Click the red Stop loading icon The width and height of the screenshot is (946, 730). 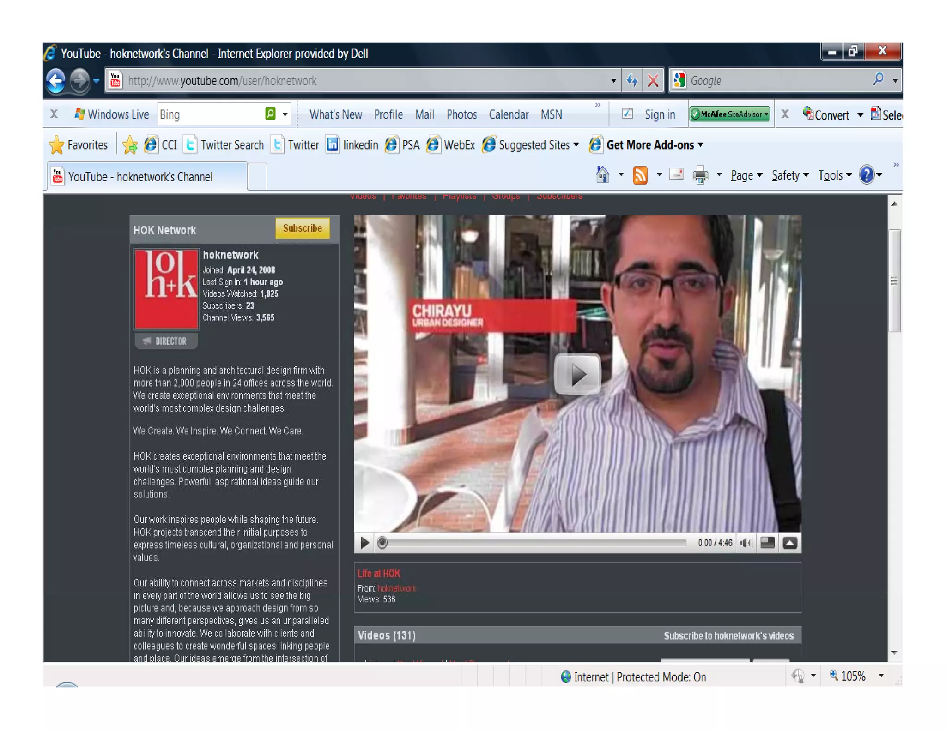(653, 81)
